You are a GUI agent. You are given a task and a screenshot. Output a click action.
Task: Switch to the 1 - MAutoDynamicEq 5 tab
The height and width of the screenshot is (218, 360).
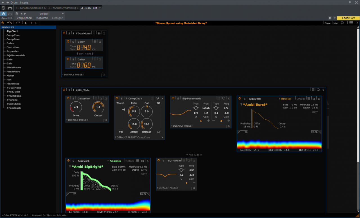coord(31,8)
